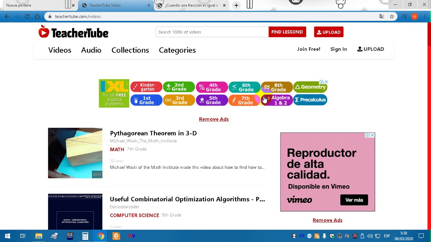Close the Vimeo ad with its X
This screenshot has width=431, height=242.
pyautogui.click(x=372, y=135)
